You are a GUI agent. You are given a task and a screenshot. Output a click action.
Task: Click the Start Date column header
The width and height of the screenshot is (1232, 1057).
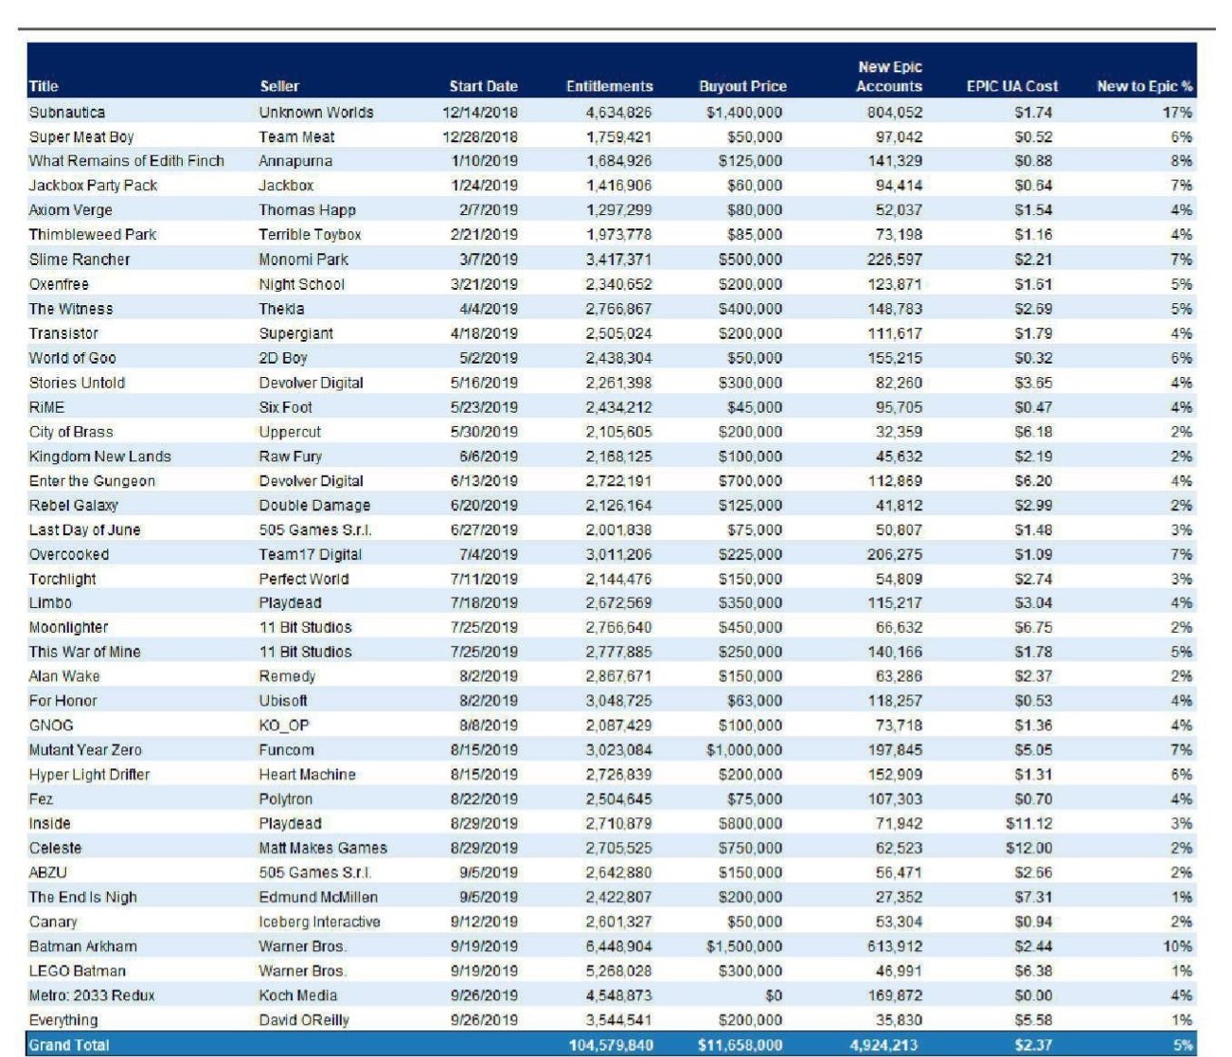pyautogui.click(x=483, y=86)
